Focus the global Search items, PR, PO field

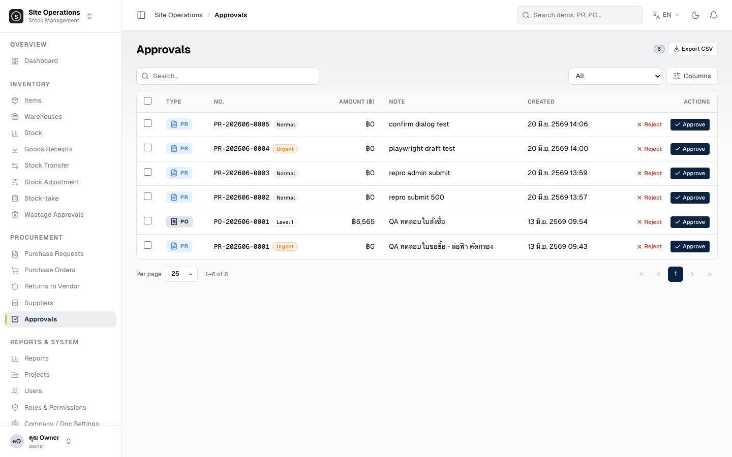[580, 15]
